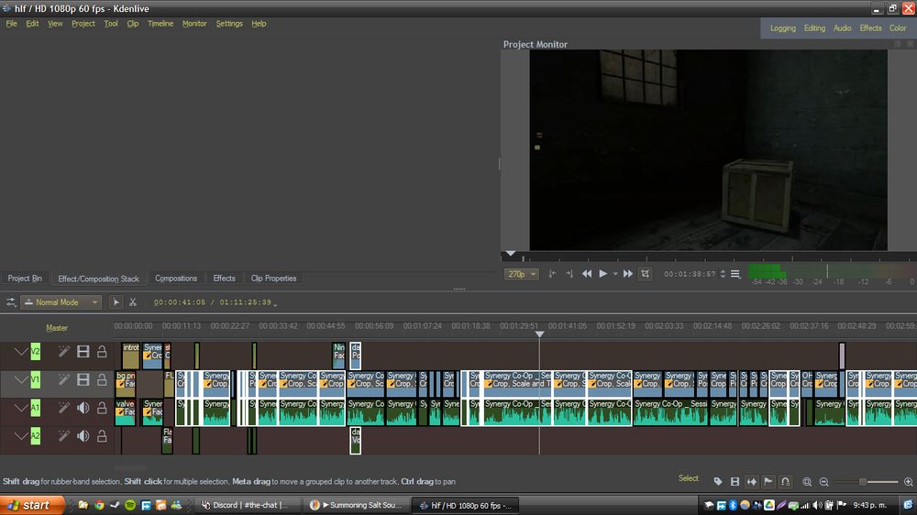Collapse track A1 with its chevron
This screenshot has width=917, height=515.
[21, 408]
